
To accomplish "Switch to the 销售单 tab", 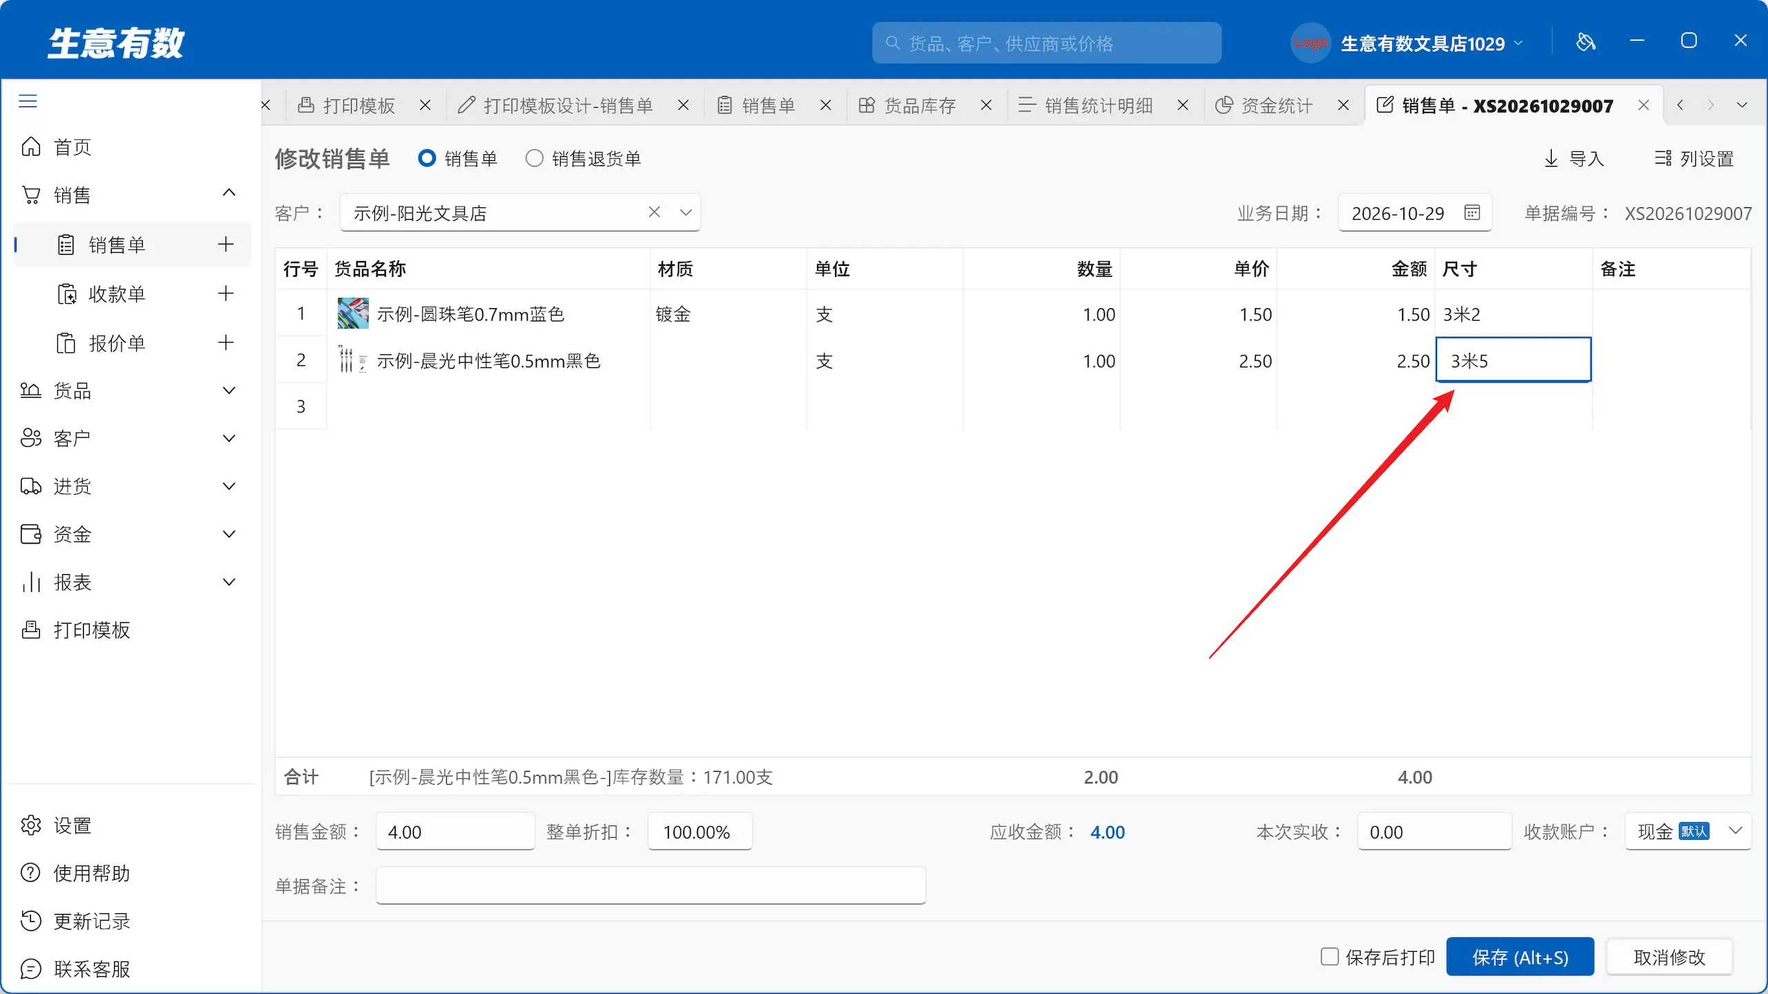I will pos(757,106).
